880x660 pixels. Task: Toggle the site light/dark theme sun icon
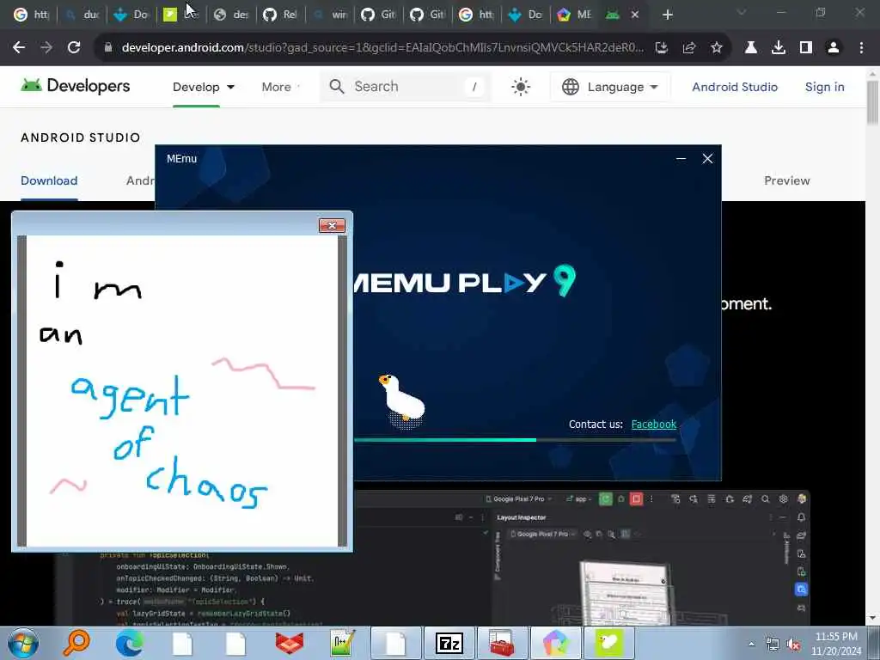point(520,87)
